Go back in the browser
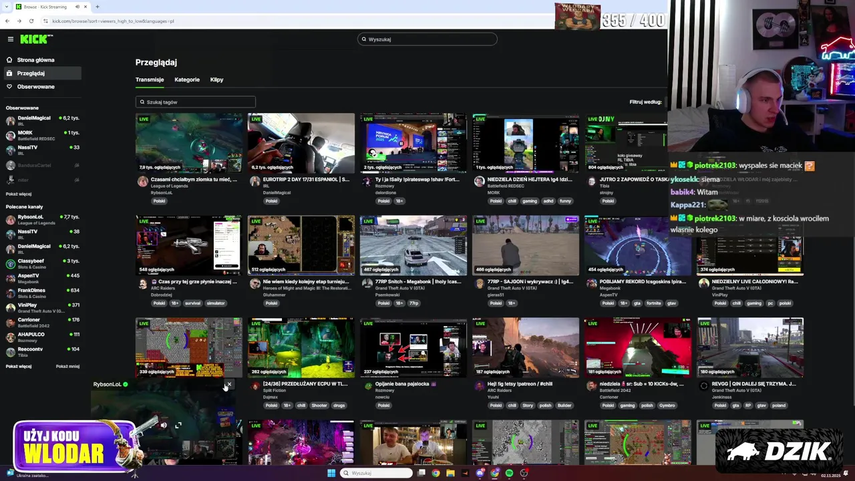 (7, 21)
